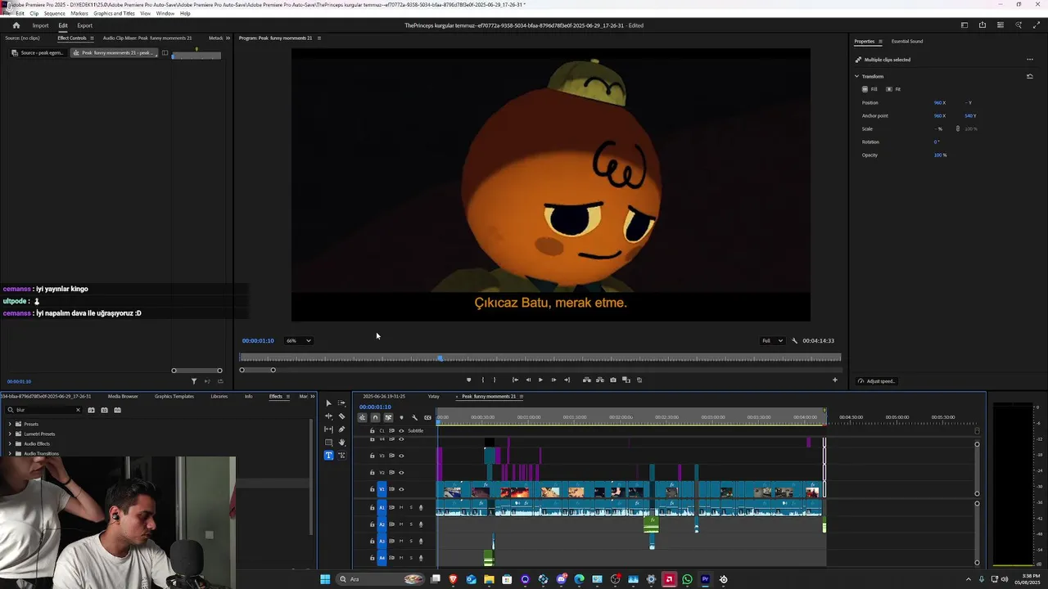The width and height of the screenshot is (1048, 589).
Task: Select the Type tool
Action: pyautogui.click(x=328, y=455)
